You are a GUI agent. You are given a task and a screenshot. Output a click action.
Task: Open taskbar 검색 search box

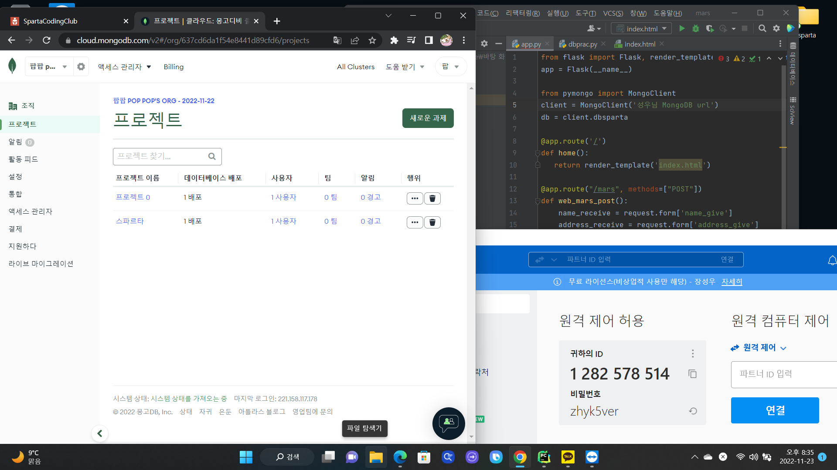coord(287,457)
